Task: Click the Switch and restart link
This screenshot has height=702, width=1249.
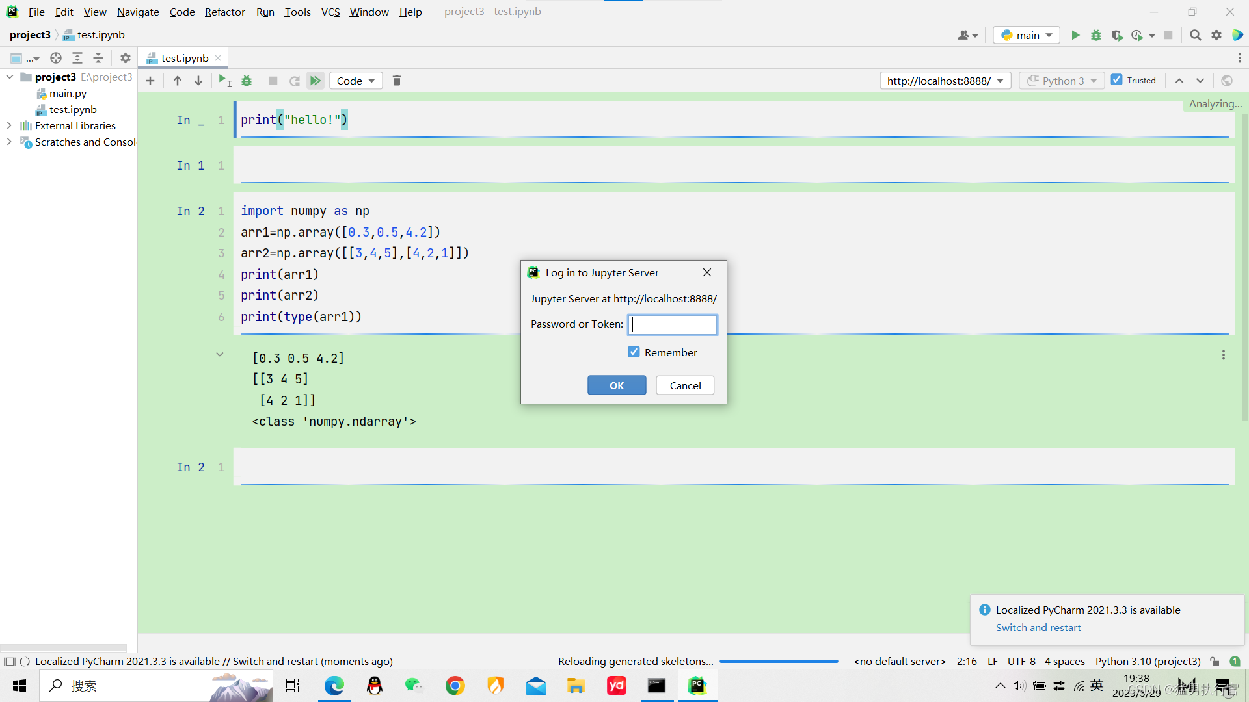Action: (x=1038, y=627)
